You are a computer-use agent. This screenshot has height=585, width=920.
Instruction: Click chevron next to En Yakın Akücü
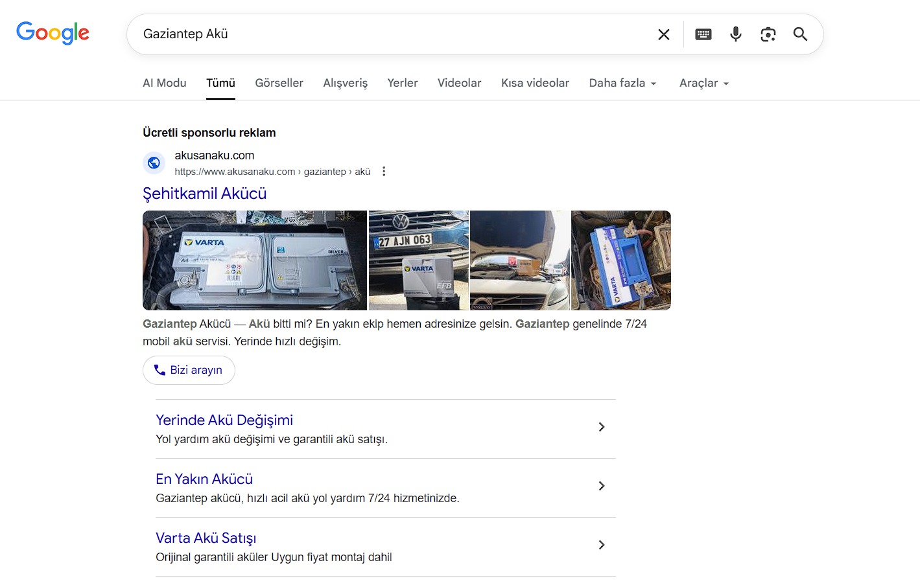click(602, 486)
